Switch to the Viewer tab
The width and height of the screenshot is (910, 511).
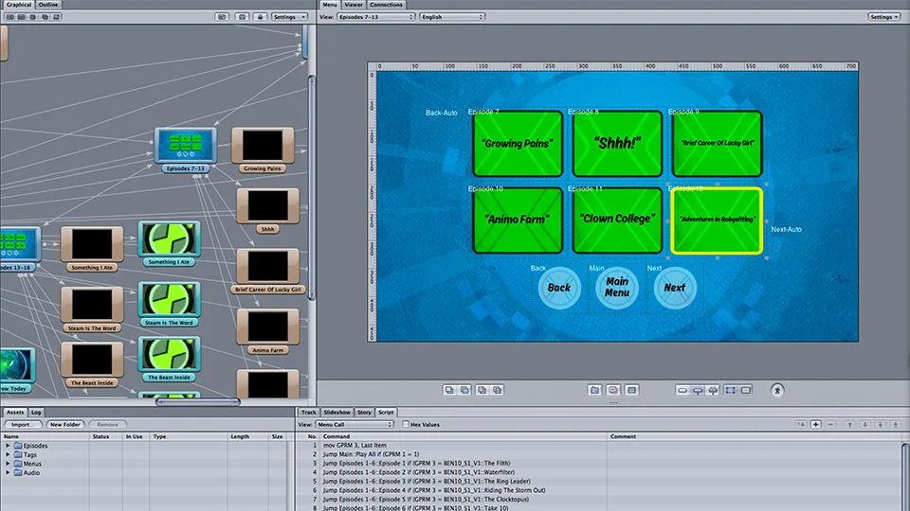click(x=354, y=5)
